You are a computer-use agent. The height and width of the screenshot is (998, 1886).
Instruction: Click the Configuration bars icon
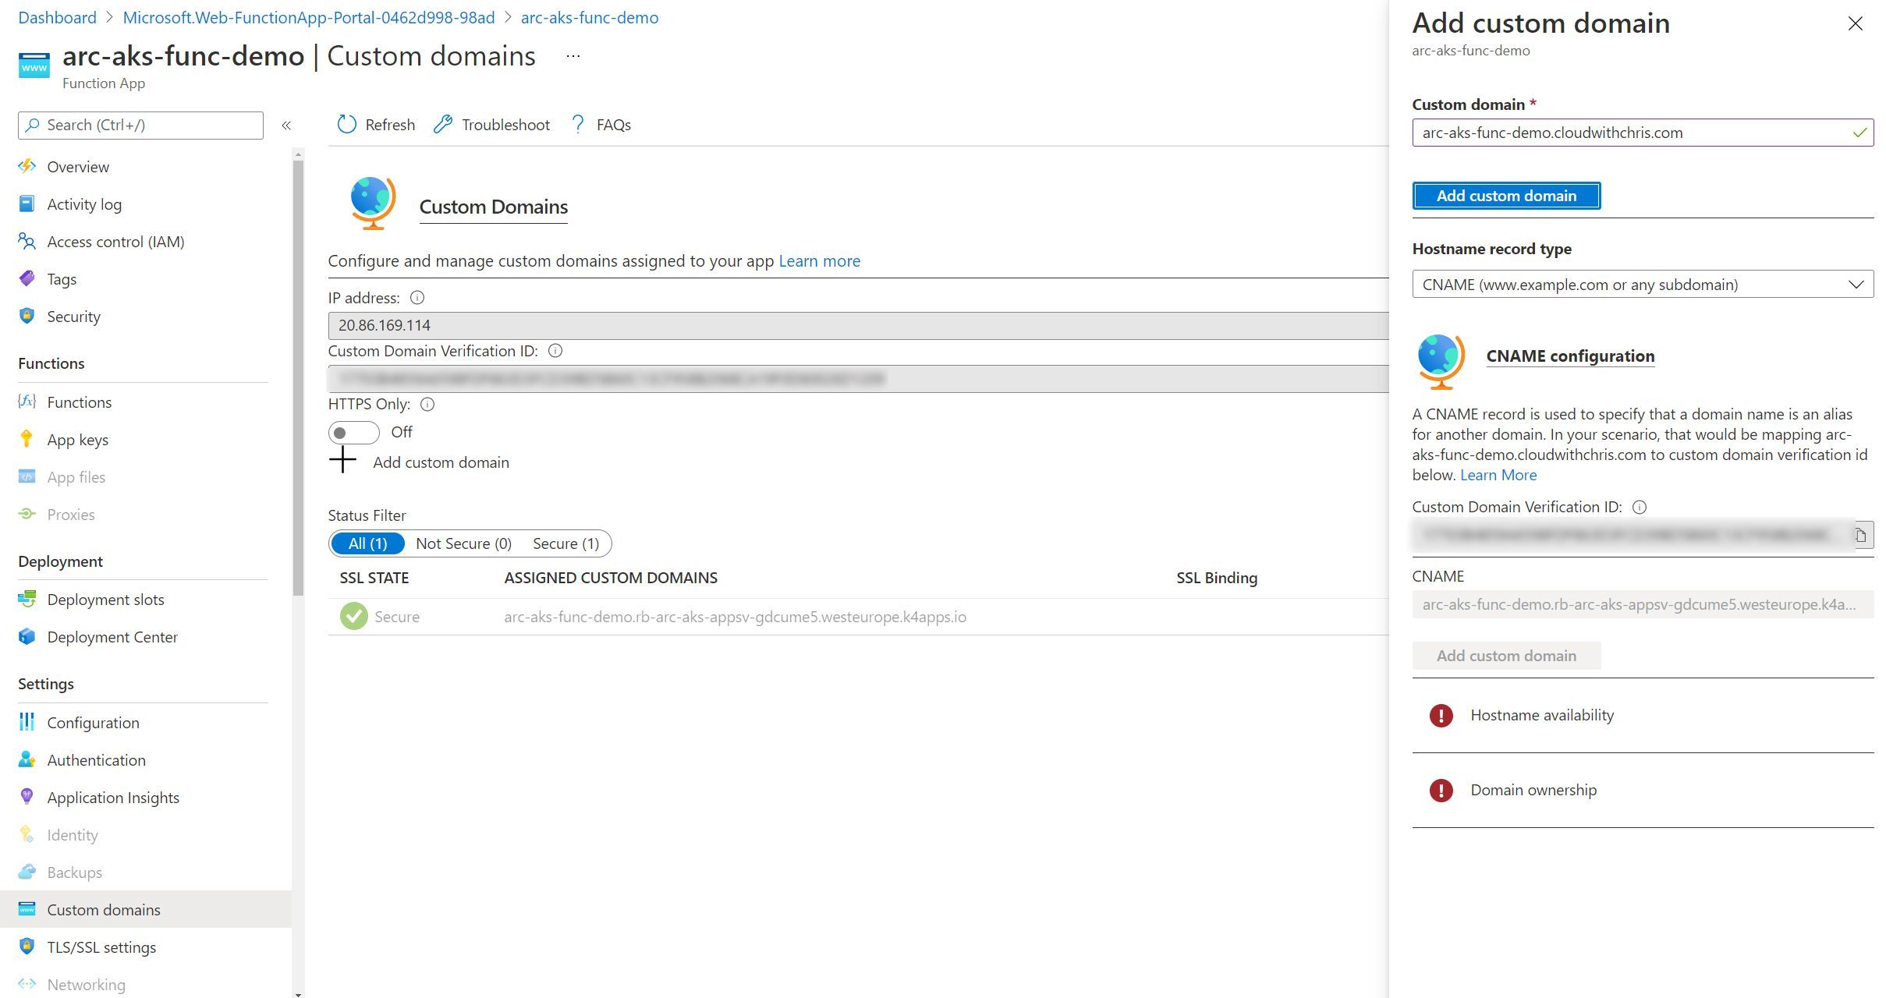pyautogui.click(x=27, y=722)
